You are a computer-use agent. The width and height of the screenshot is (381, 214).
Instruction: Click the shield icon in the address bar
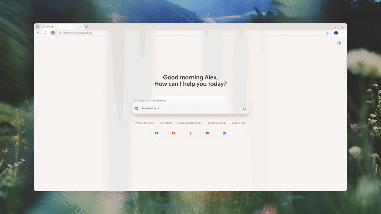(327, 32)
